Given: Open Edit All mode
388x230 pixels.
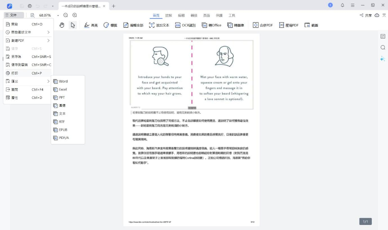Looking at the screenshot, I should pyautogui.click(x=133, y=25).
